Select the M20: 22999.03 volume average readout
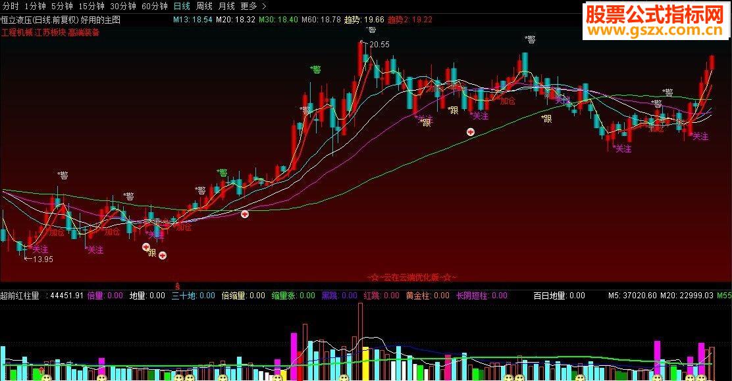The image size is (732, 381). pos(687,296)
